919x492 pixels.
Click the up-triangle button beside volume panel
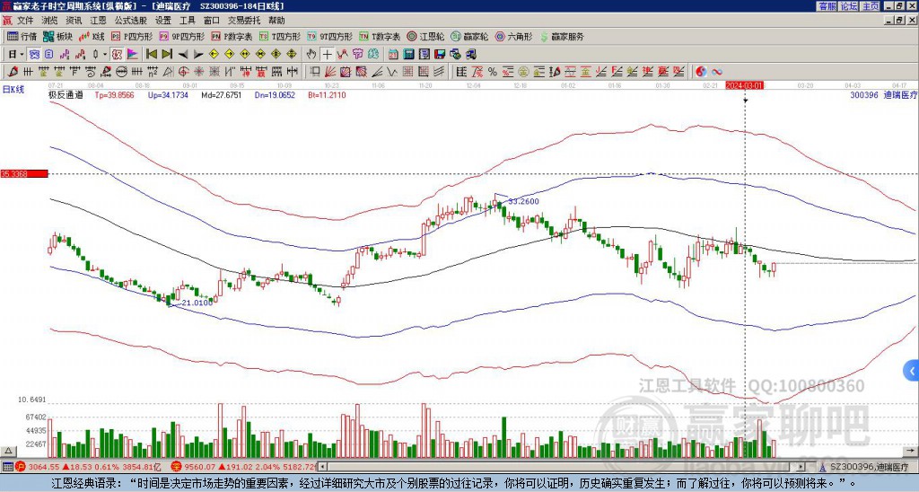pos(8,451)
